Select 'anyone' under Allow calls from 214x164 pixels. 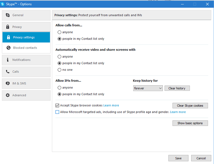[x=59, y=32]
